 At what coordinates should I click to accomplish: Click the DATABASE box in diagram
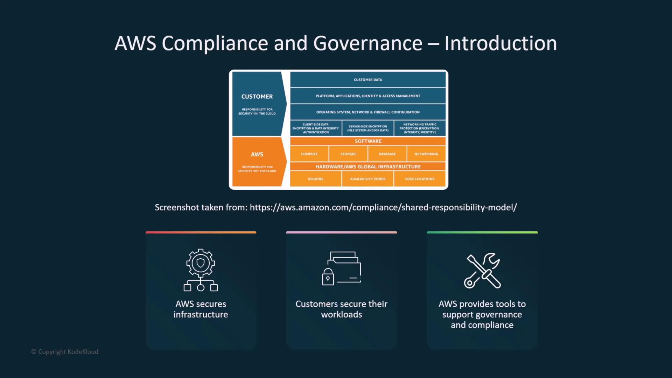[x=387, y=154]
